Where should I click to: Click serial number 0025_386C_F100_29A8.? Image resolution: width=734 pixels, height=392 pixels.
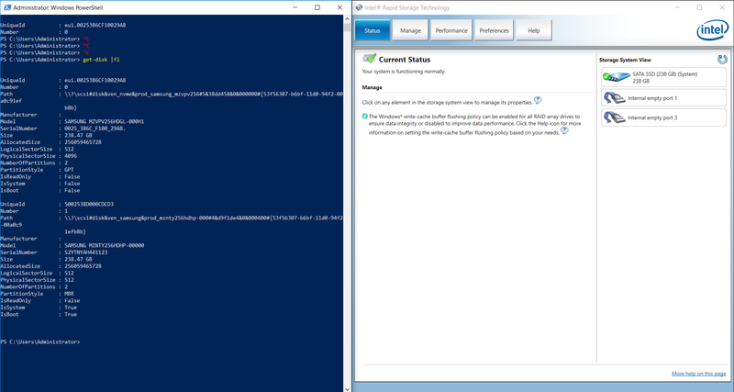click(x=95, y=129)
